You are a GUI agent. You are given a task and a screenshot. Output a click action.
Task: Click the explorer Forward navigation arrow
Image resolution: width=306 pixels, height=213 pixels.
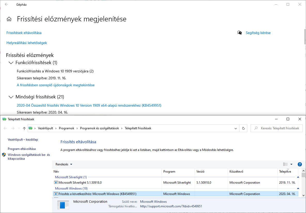(x=13, y=128)
